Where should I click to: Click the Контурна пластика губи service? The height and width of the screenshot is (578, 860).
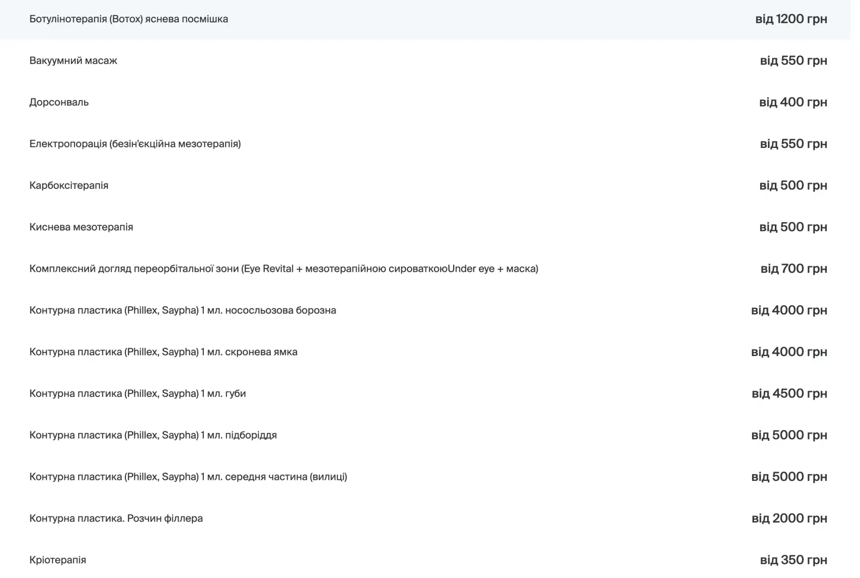click(138, 394)
